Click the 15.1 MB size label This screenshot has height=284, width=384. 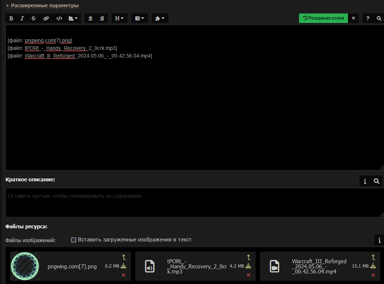360,266
